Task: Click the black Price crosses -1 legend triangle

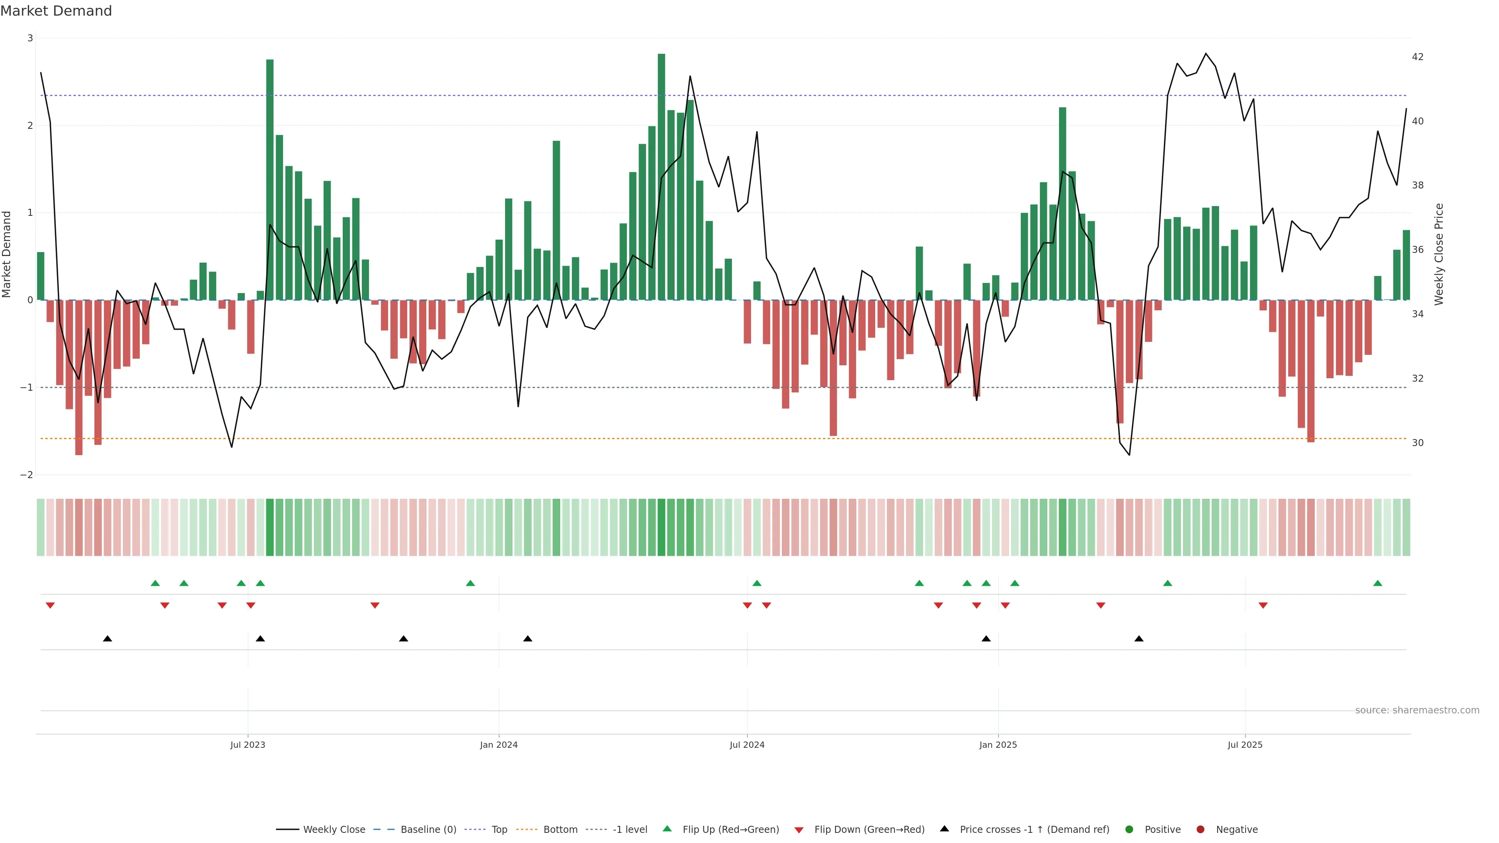Action: 944,829
